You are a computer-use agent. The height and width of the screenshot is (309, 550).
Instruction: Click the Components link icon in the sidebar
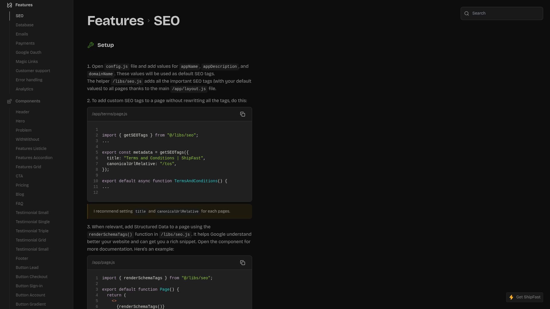9,101
